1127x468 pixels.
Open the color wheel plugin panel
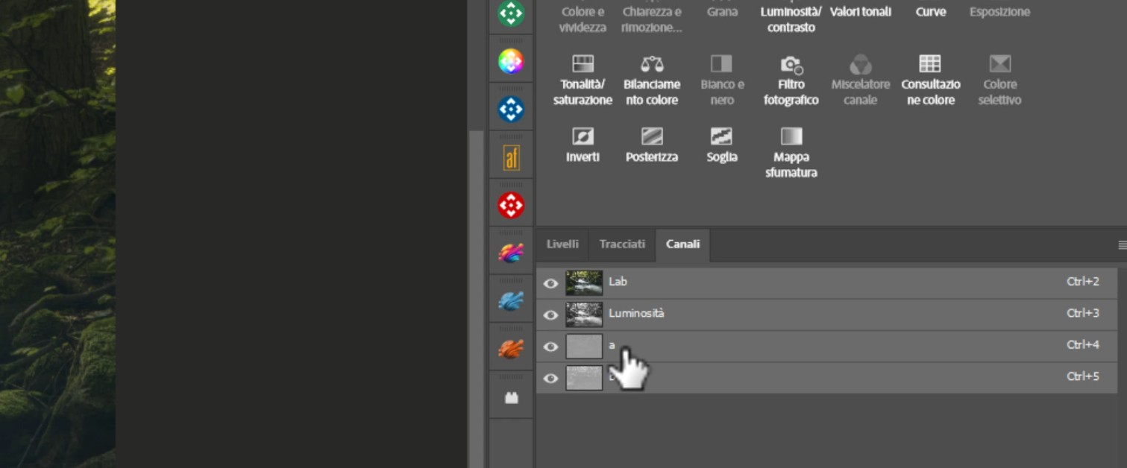click(511, 61)
